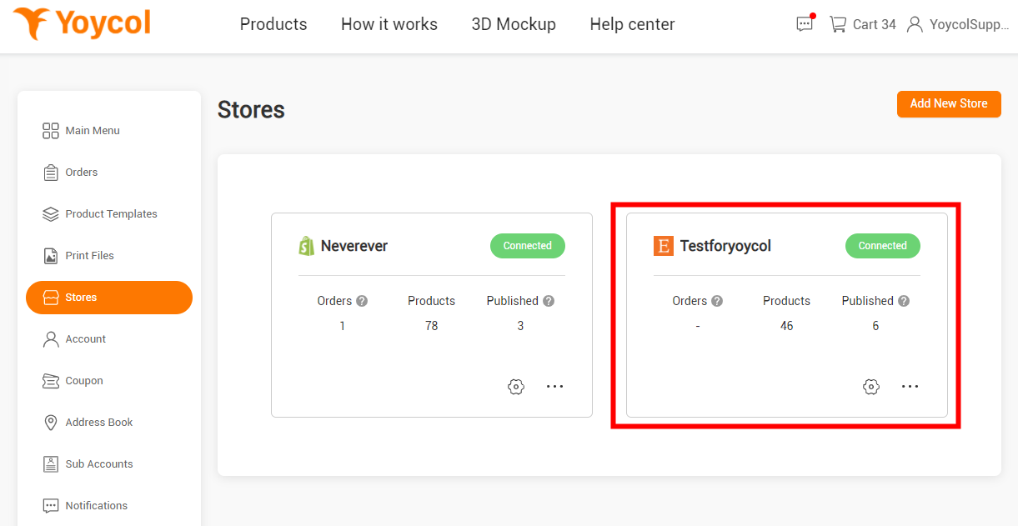Check the Connected badge on Testforyoycol store

[882, 245]
